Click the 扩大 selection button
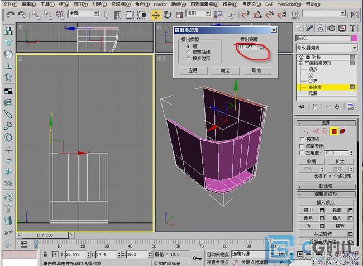This screenshot has width=363, height=266. tap(340, 161)
